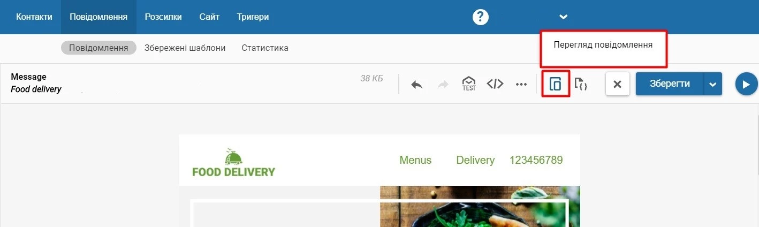Switch to Збережені шаблони tab
This screenshot has height=227, width=759.
coord(185,48)
